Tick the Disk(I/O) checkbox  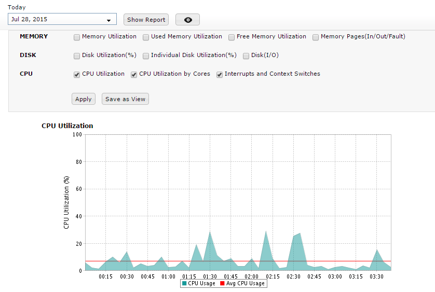point(246,55)
